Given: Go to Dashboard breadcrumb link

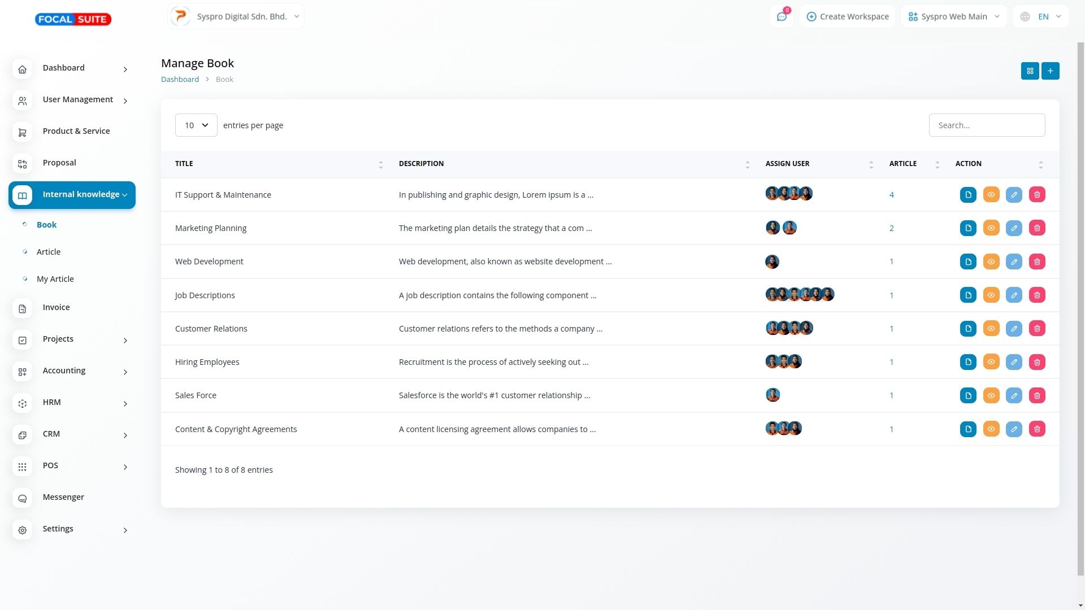Looking at the screenshot, I should click(x=180, y=80).
